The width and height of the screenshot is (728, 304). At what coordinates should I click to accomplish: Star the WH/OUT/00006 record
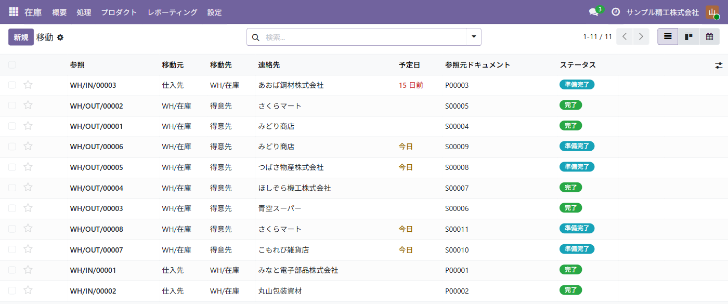(28, 147)
